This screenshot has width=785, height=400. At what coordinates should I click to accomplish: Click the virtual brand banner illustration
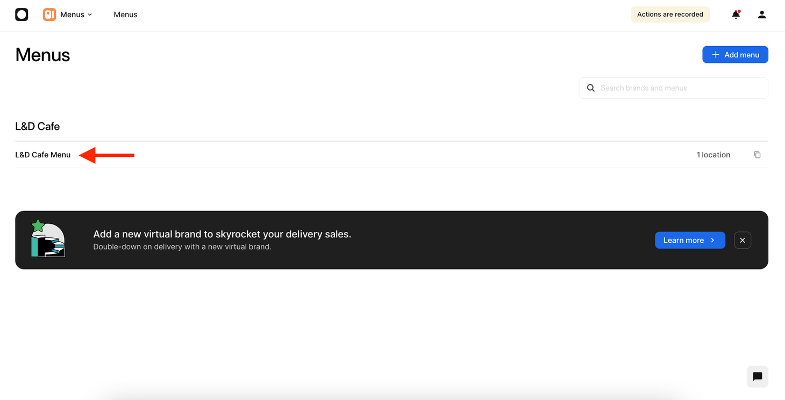(x=48, y=239)
